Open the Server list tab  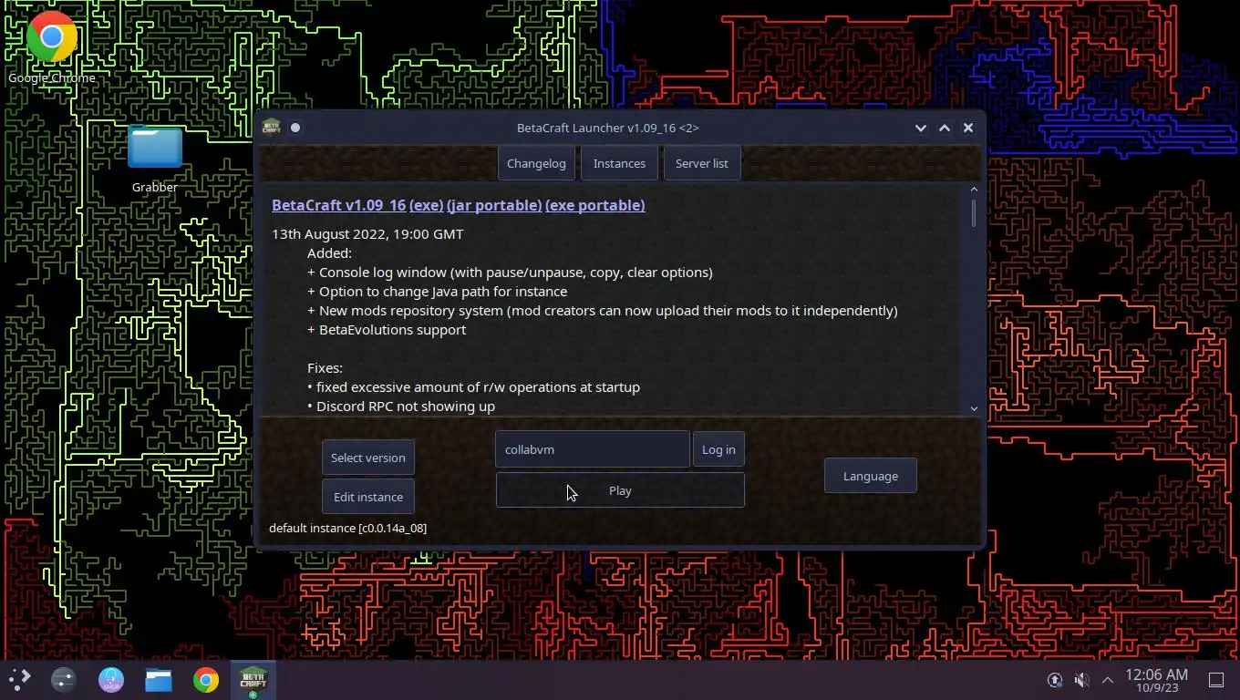[x=701, y=163]
